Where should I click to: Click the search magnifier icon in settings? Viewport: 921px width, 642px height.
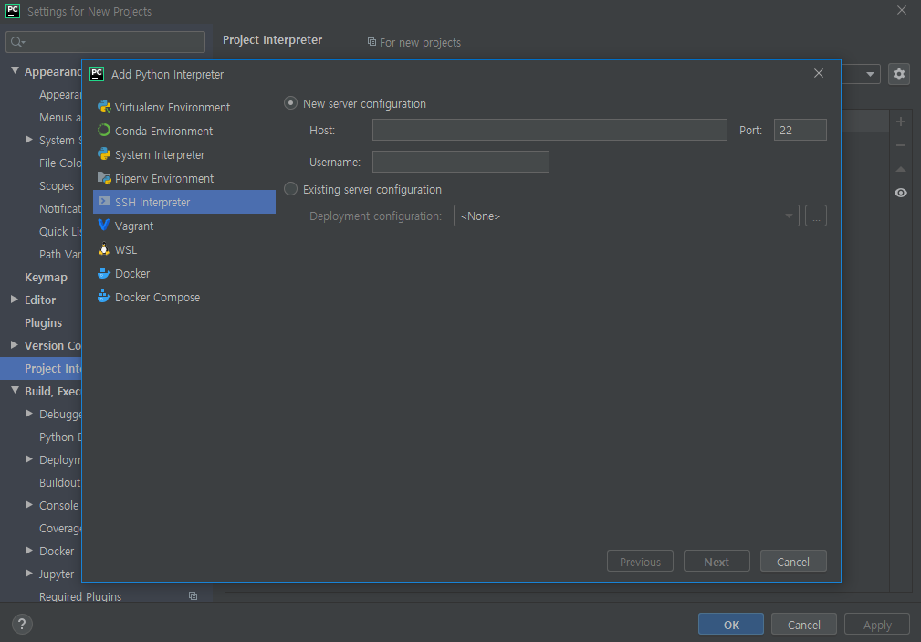tap(17, 42)
